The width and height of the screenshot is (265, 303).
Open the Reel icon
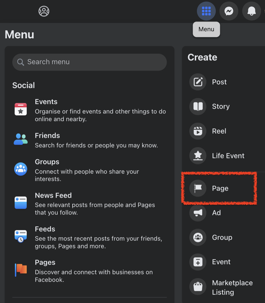pyautogui.click(x=198, y=131)
